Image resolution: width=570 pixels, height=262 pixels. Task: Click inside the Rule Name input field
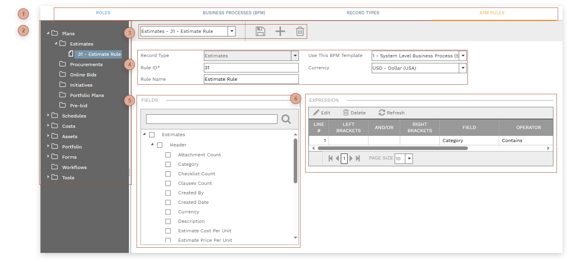[251, 79]
